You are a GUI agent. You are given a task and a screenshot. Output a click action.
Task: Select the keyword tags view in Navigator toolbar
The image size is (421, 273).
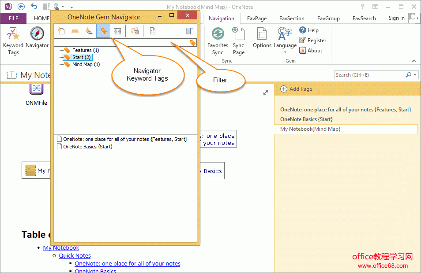[x=103, y=31]
